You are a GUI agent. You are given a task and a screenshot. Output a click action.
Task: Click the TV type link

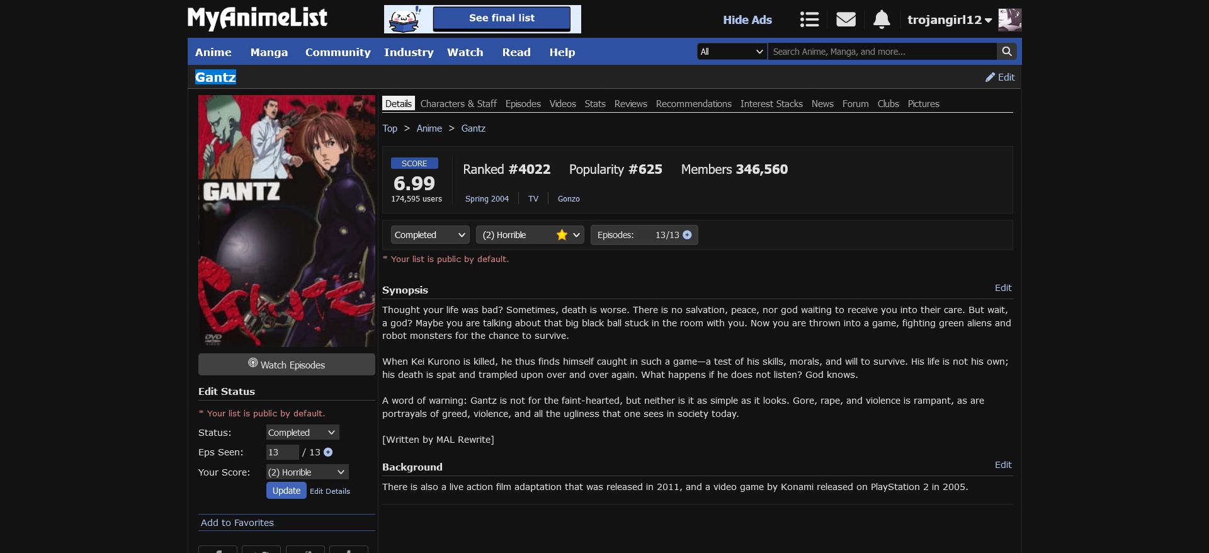(533, 198)
